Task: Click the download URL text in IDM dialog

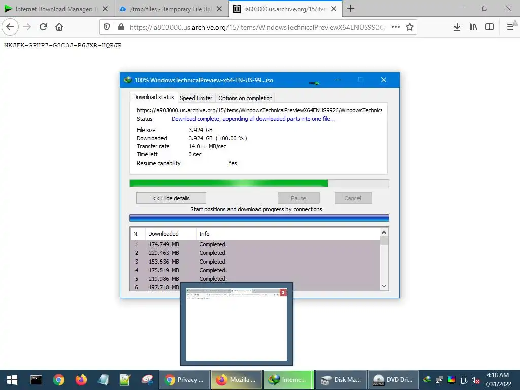Action: (259, 110)
